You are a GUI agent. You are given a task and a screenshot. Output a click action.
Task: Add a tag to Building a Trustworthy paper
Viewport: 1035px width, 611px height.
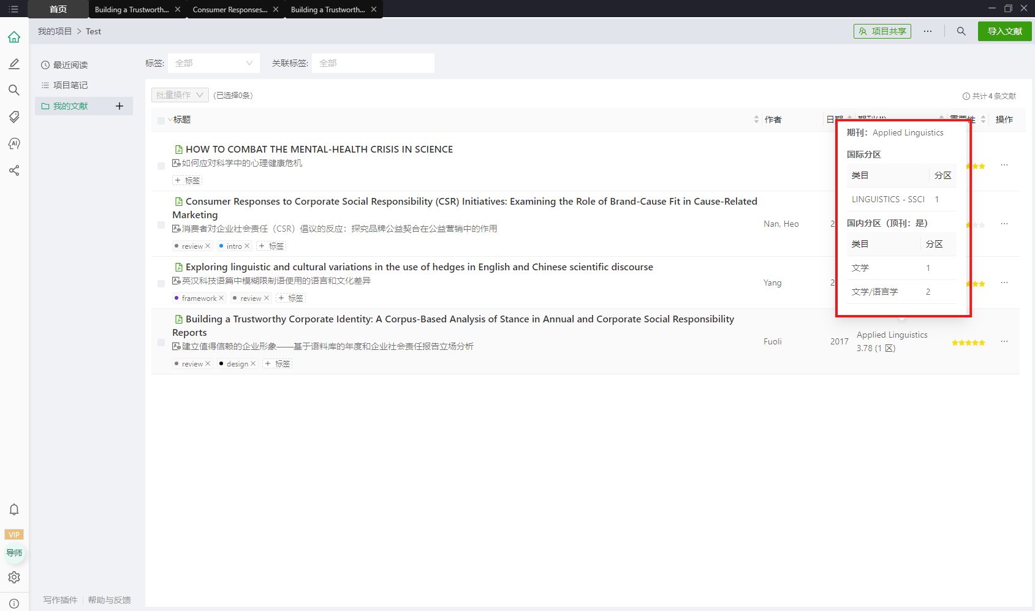click(277, 363)
